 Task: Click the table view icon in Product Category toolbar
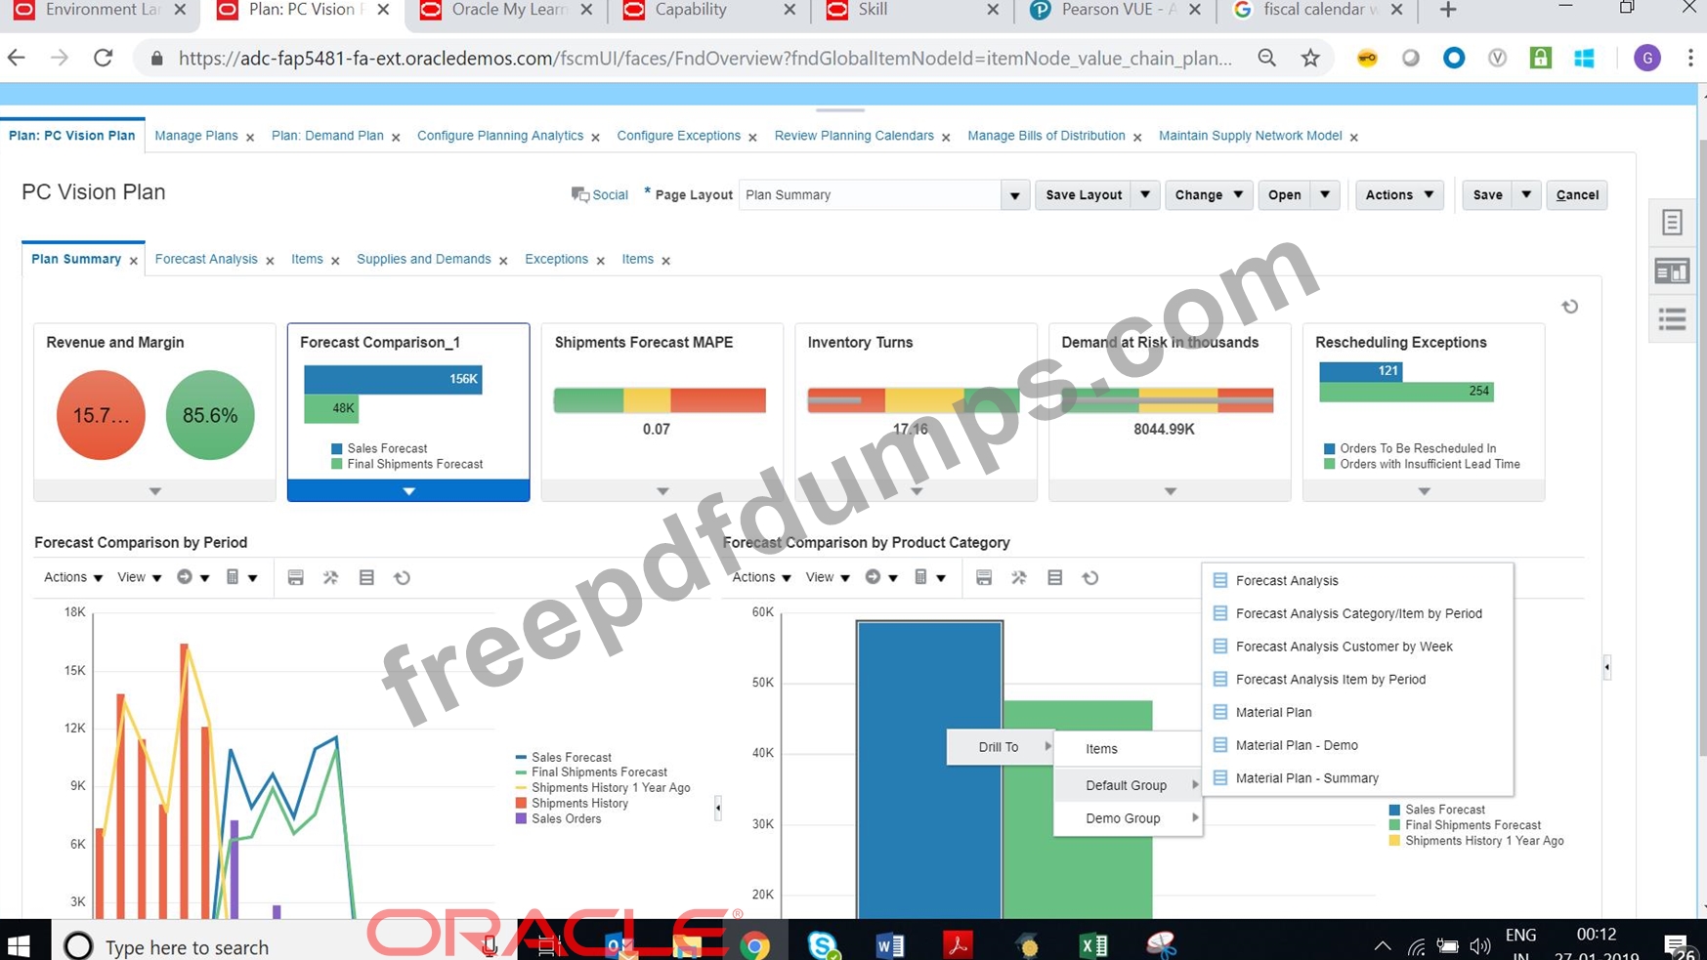[1054, 578]
